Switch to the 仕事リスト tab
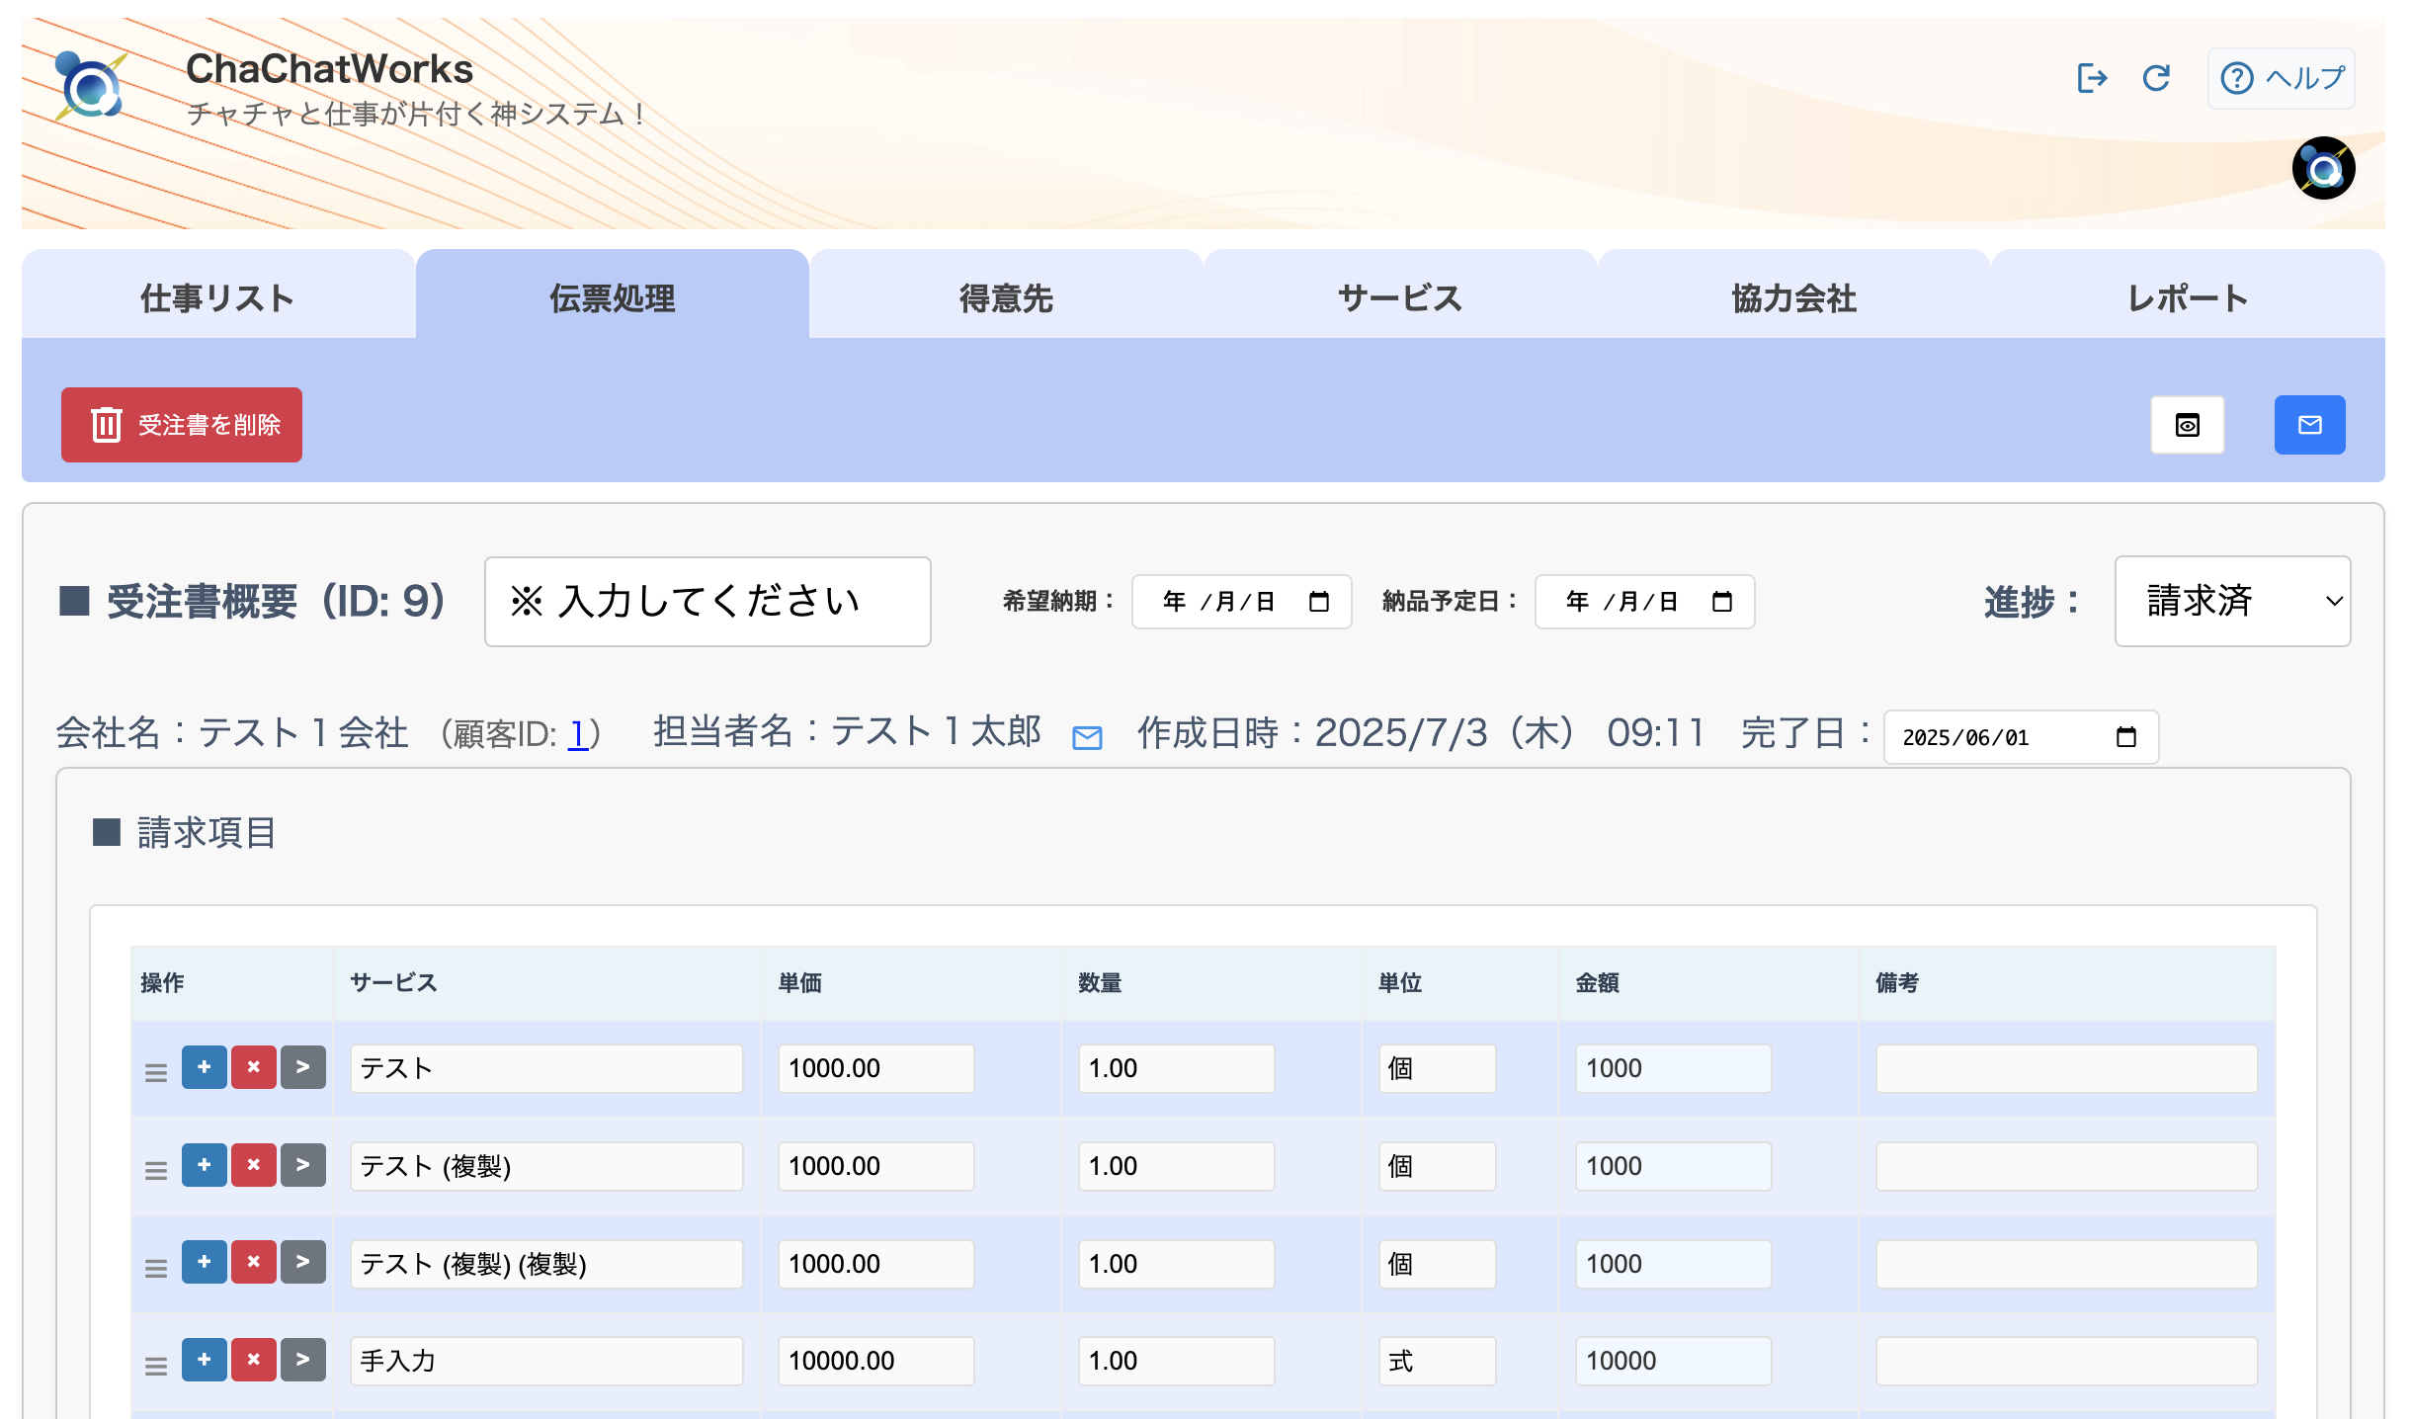2411x1419 pixels. [x=218, y=294]
